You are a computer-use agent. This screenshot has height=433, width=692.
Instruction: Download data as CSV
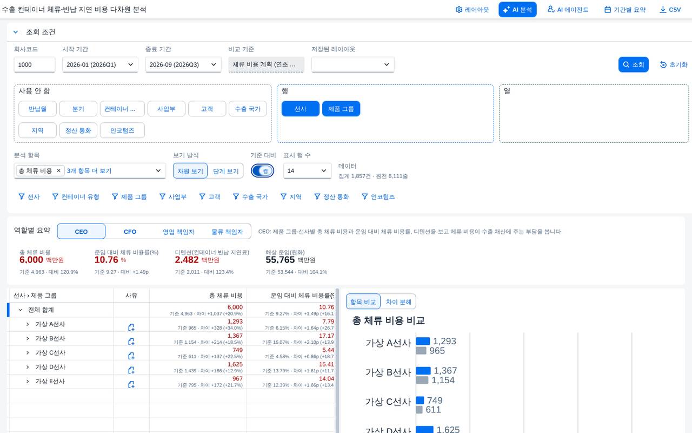point(670,10)
